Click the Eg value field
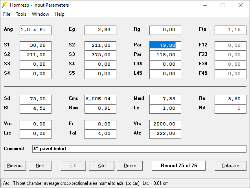250x188 pixels. [x=100, y=30]
